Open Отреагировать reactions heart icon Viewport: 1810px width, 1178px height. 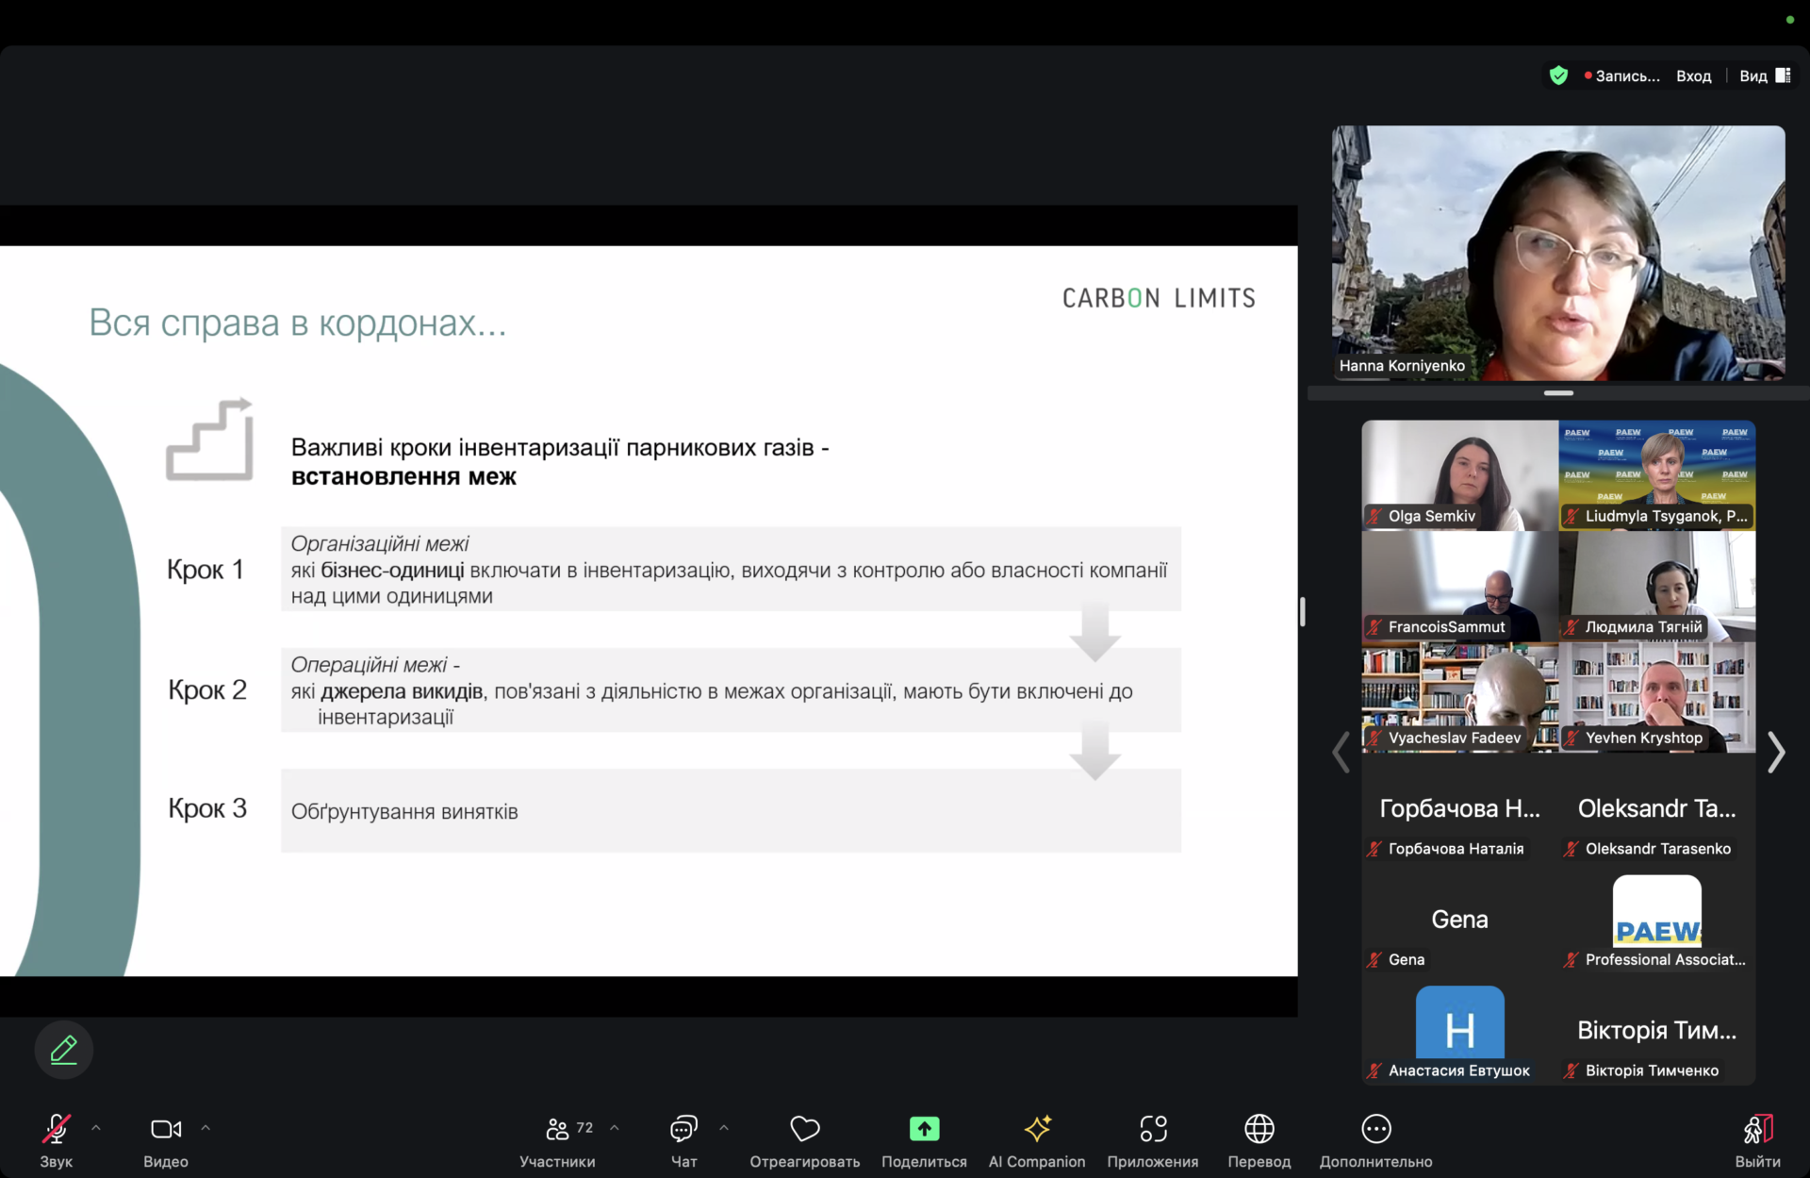coord(804,1129)
